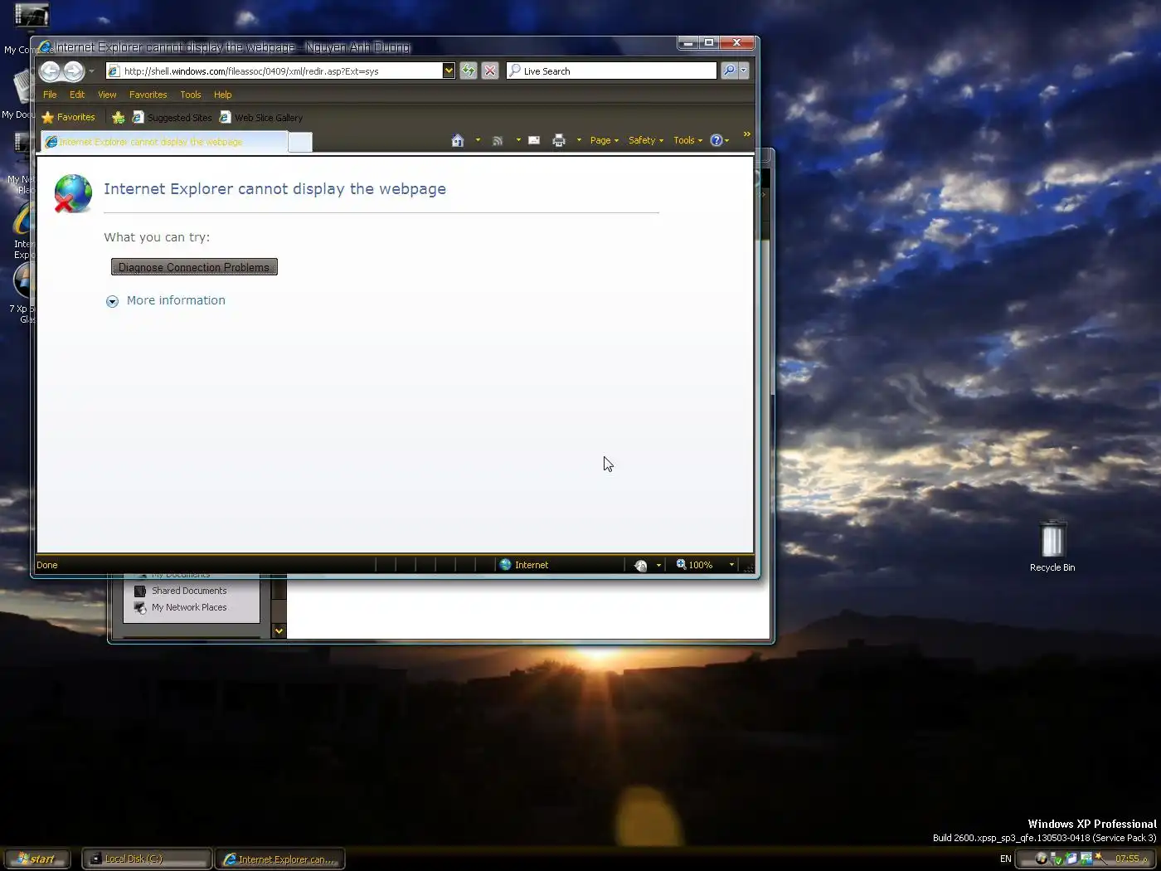The image size is (1161, 871).
Task: Open the File menu
Action: (x=50, y=95)
